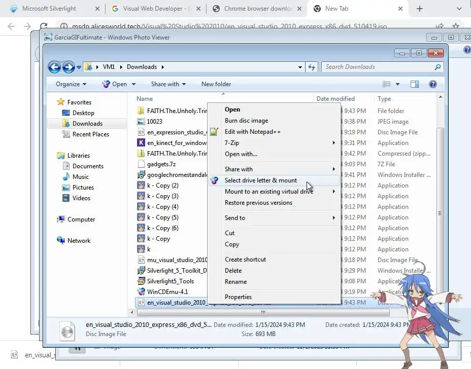This screenshot has width=471, height=369.
Task: Select the mu_visual_studio_2010 disc image
Action: click(173, 260)
